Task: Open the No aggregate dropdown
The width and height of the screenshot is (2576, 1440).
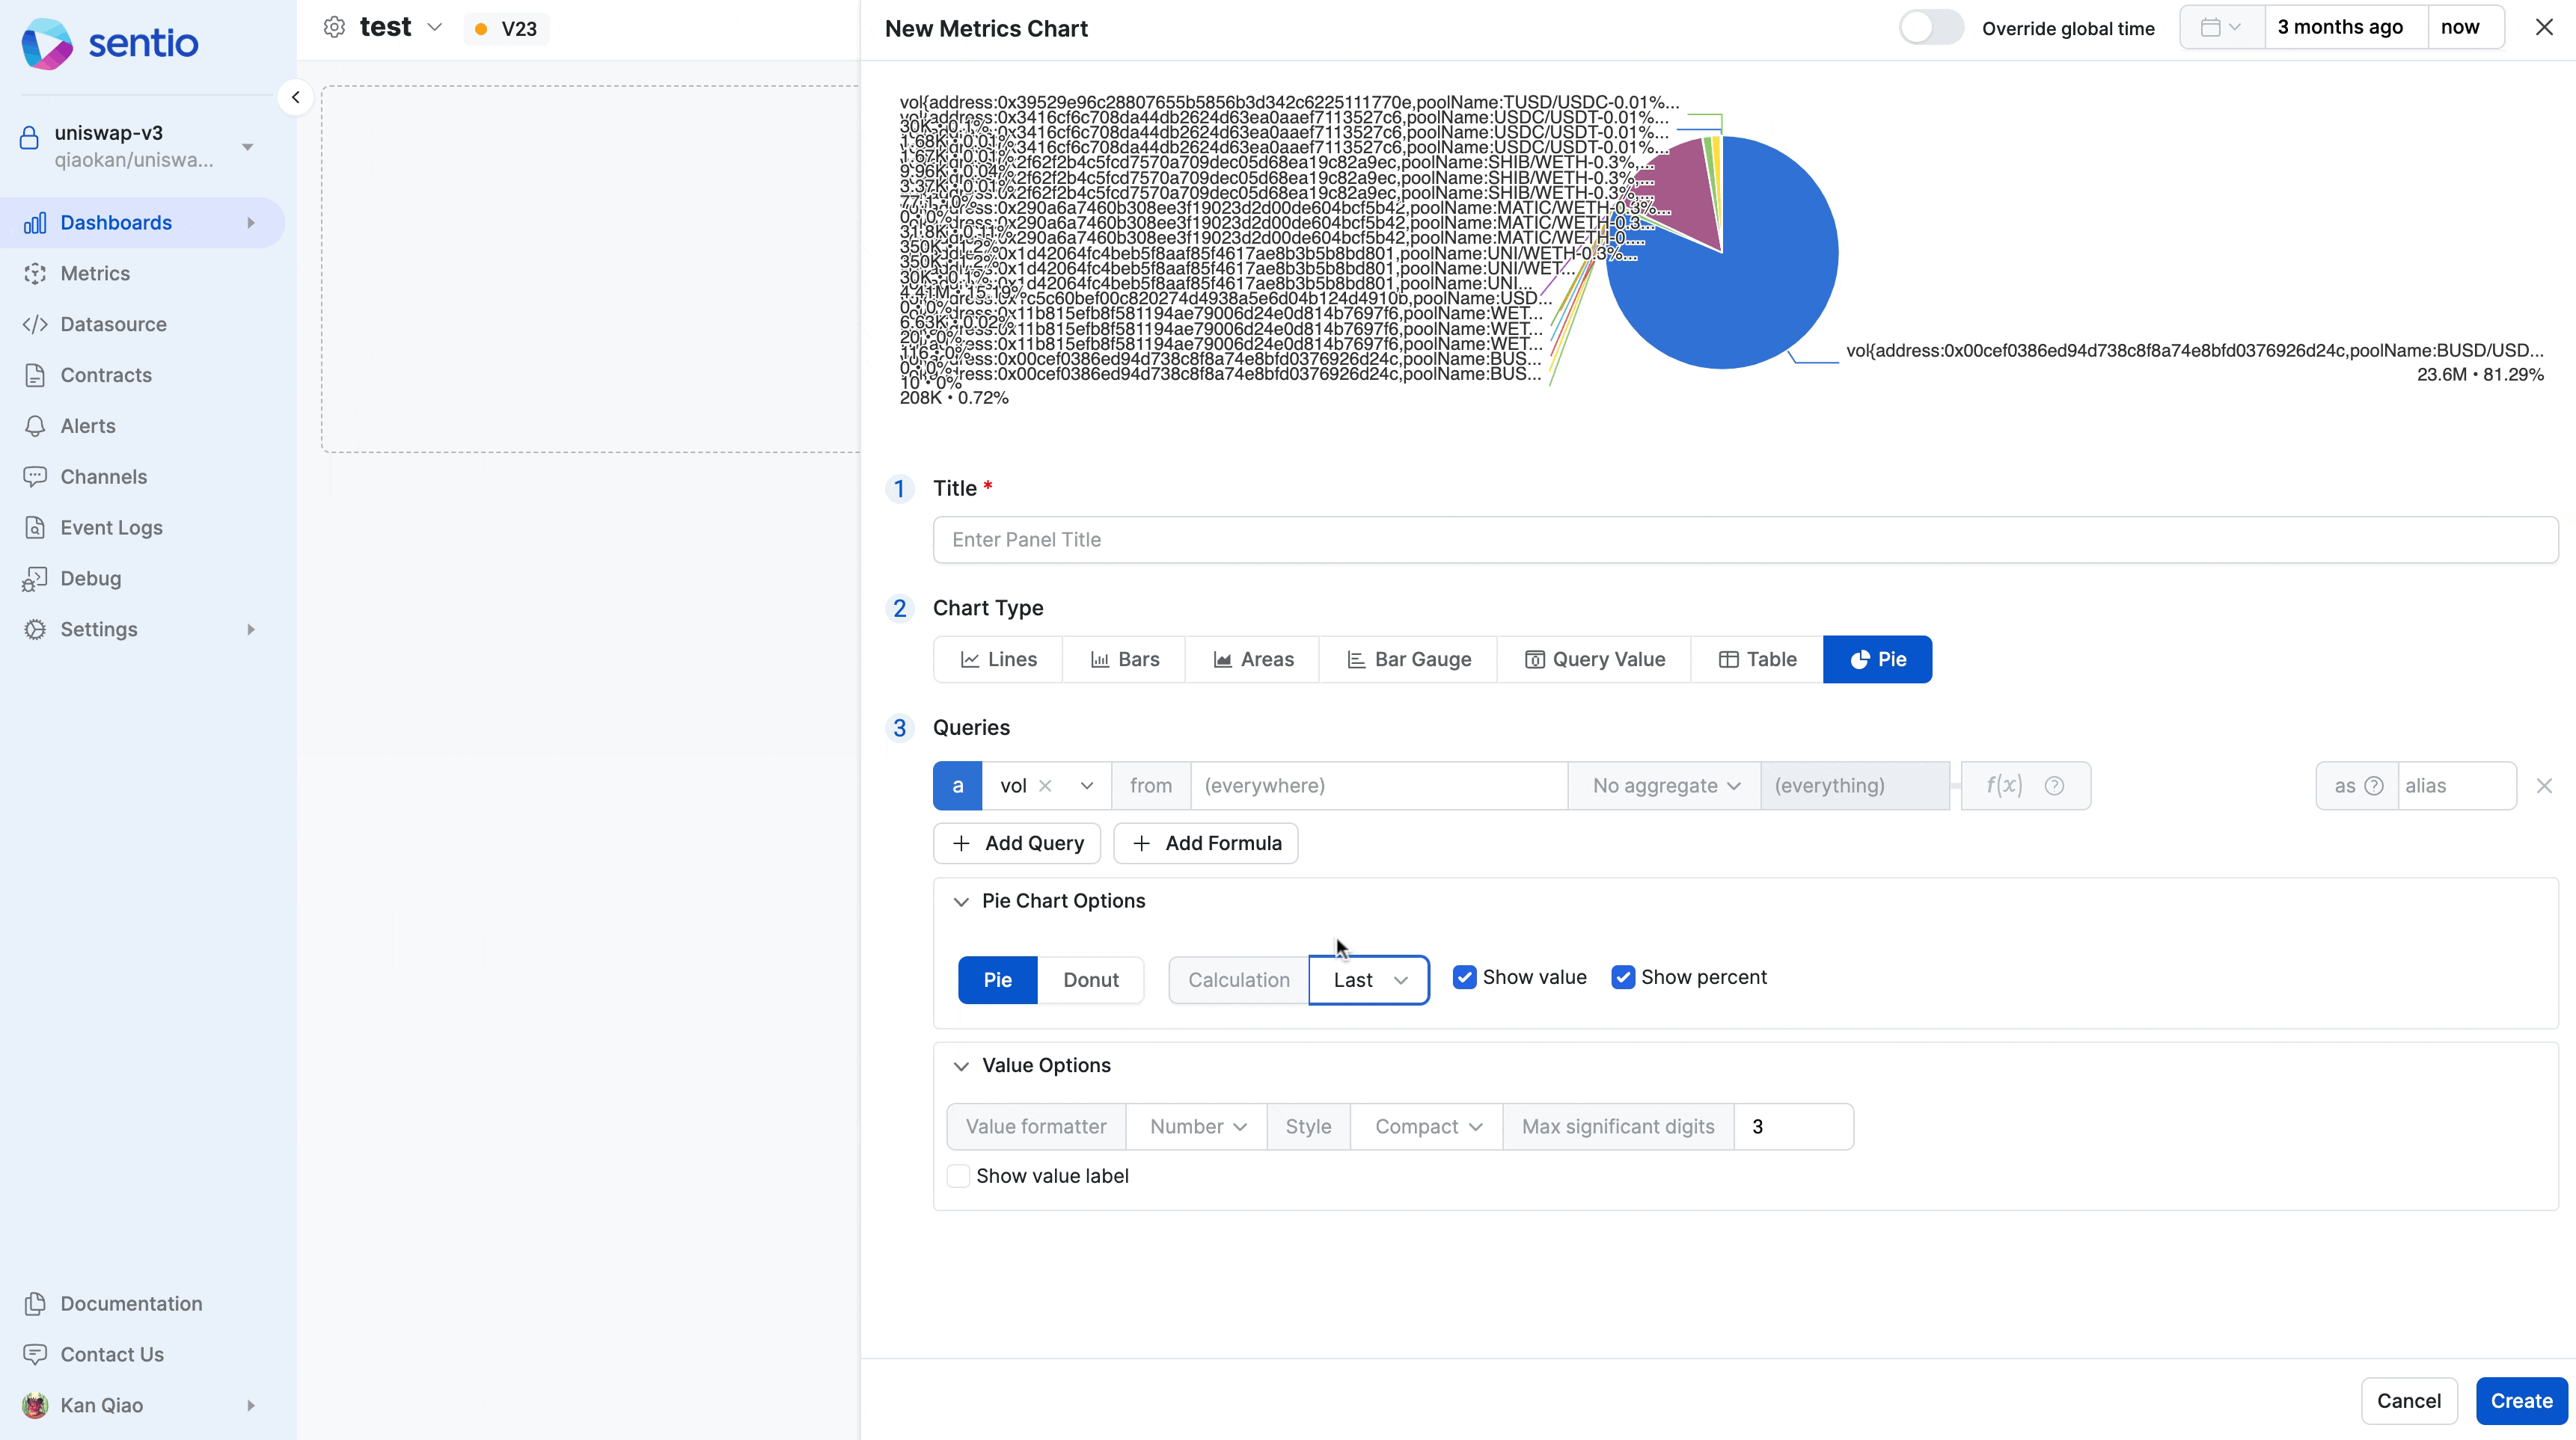Action: (x=1665, y=786)
